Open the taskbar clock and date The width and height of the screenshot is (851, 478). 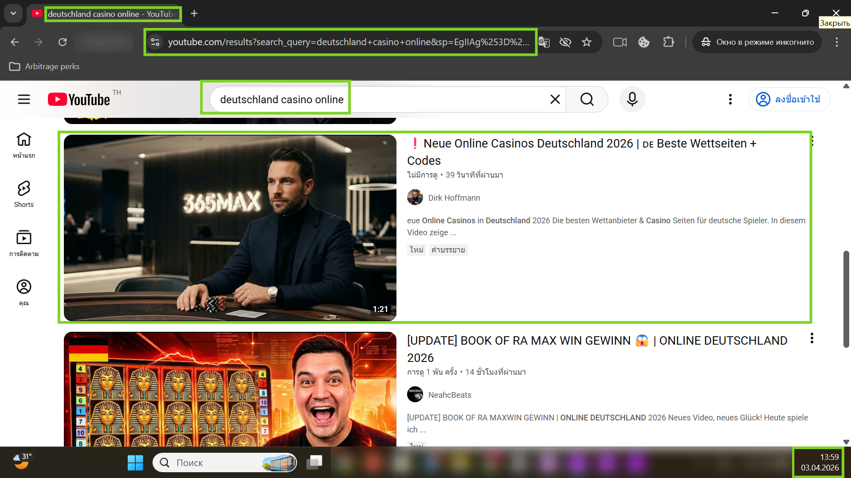click(x=819, y=462)
